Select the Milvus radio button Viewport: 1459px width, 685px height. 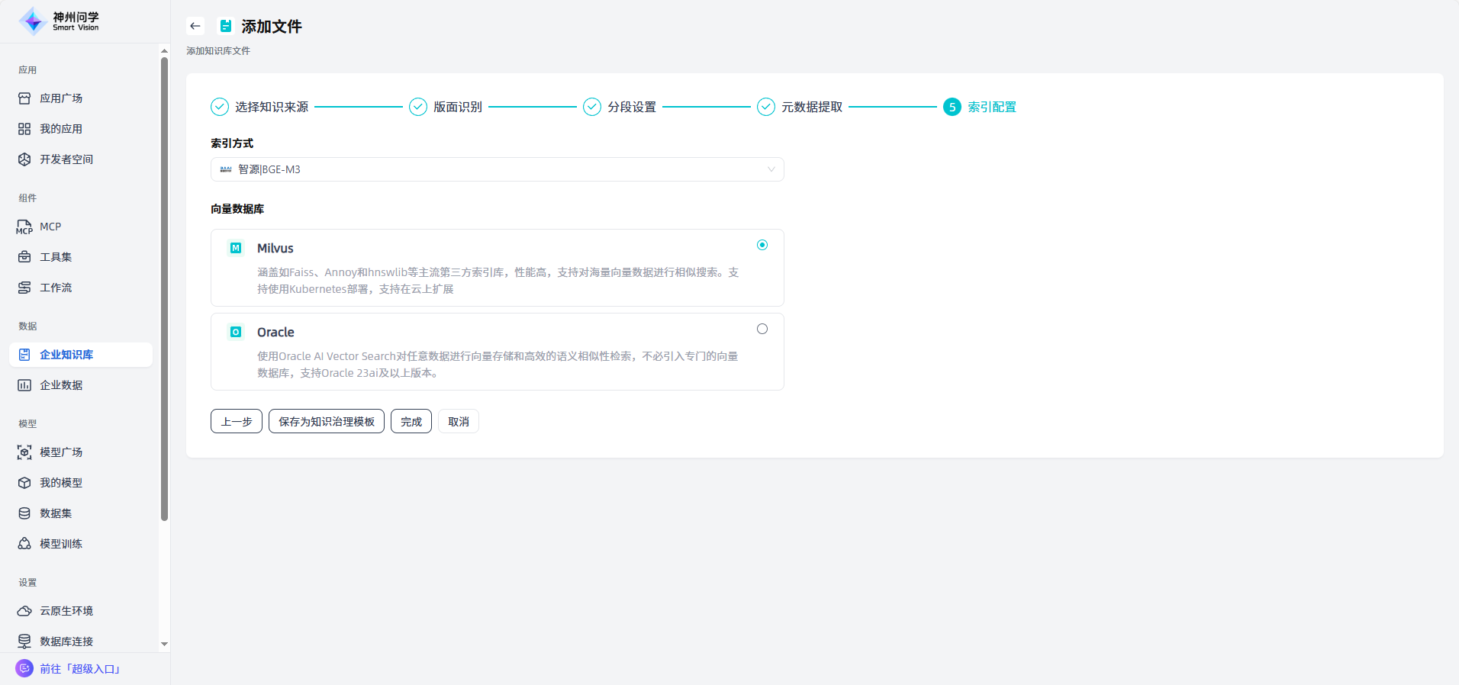[x=762, y=245]
